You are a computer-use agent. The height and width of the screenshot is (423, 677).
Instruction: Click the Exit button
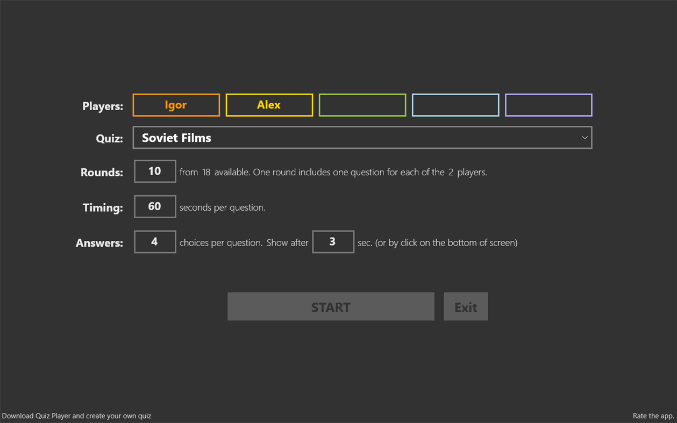click(466, 306)
